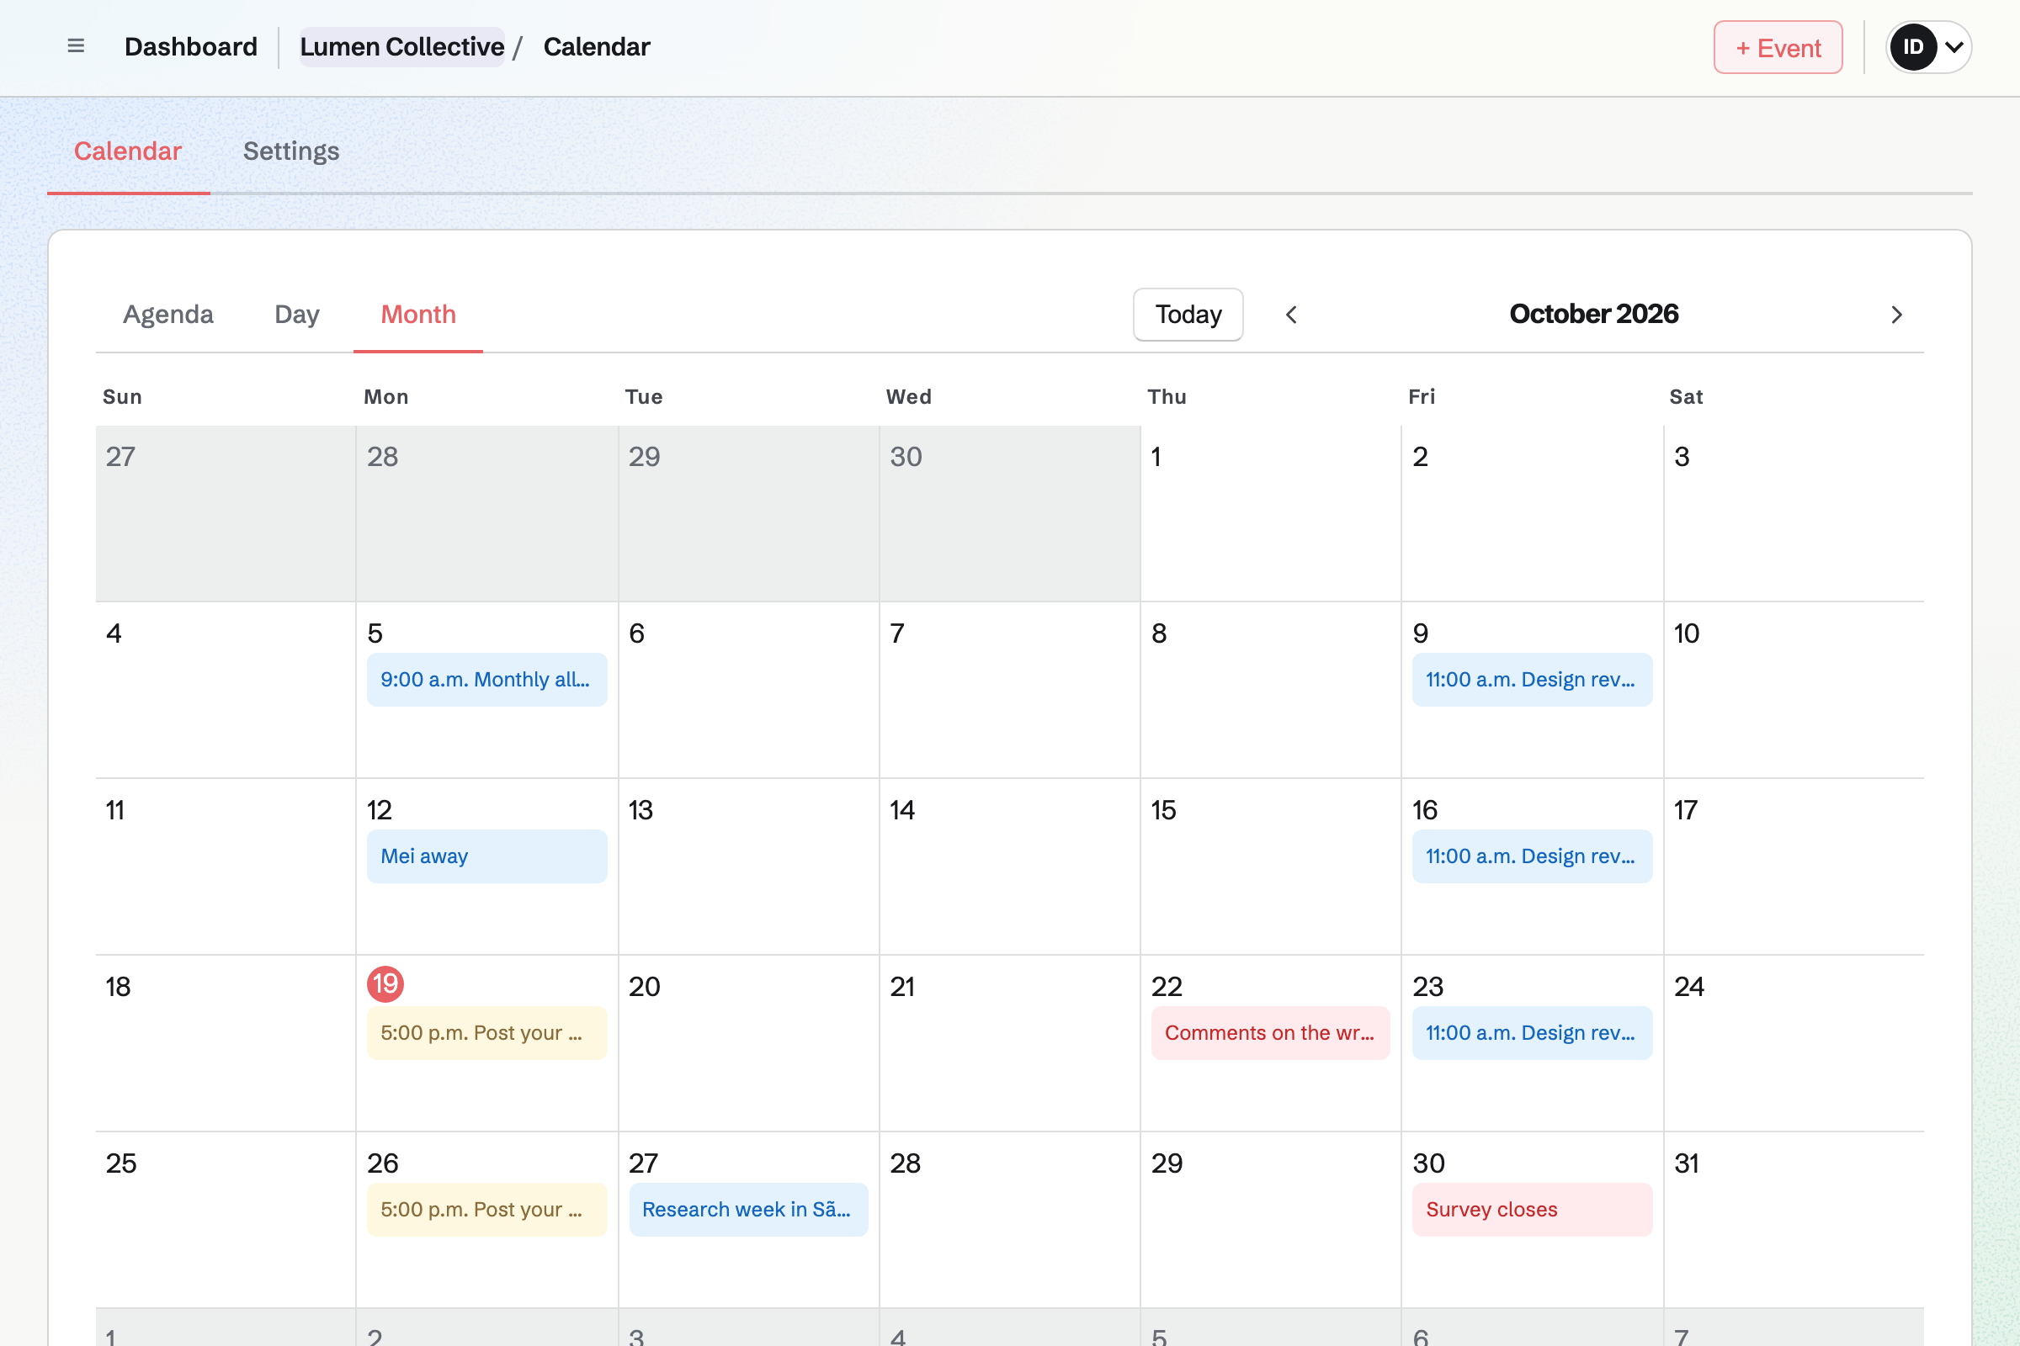
Task: Switch to Agenda view
Action: [x=168, y=314]
